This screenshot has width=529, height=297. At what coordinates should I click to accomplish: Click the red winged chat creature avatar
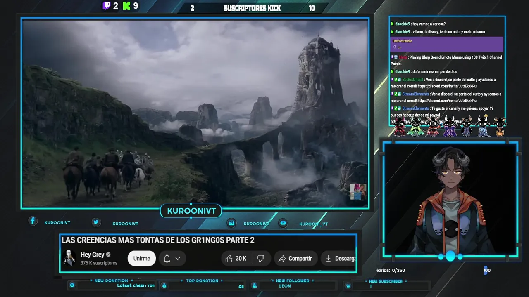pos(399,127)
